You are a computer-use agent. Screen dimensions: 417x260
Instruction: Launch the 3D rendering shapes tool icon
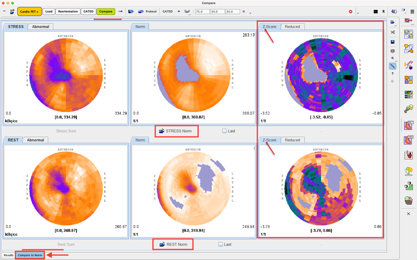(x=409, y=109)
